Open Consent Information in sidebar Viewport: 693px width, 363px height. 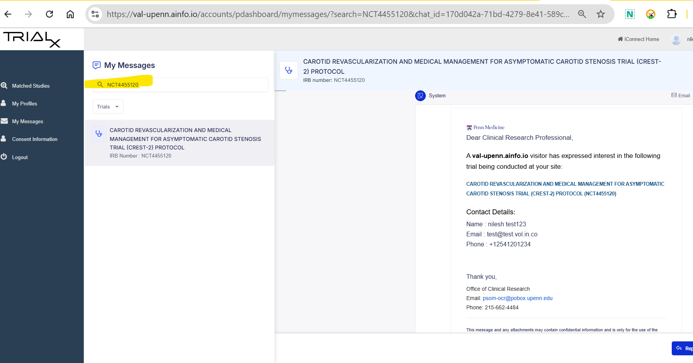34,139
